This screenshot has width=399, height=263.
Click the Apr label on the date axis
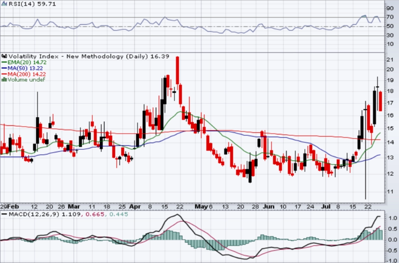[x=135, y=207]
